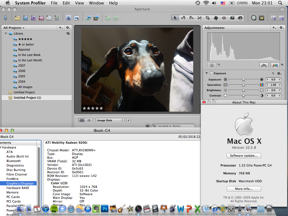Image resolution: width=288 pixels, height=216 pixels.
Task: Click the Exposure slider handle
Action: [243, 80]
